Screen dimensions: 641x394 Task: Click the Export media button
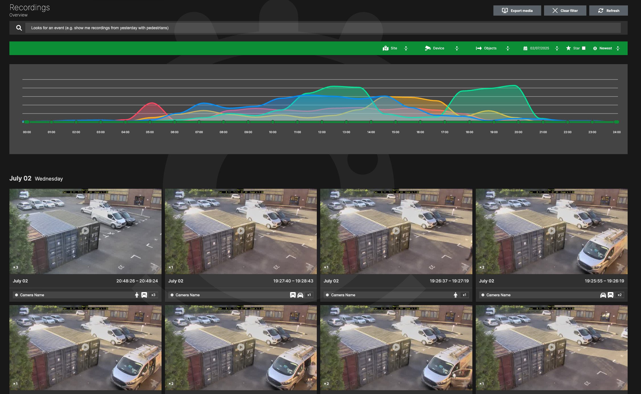(x=517, y=11)
